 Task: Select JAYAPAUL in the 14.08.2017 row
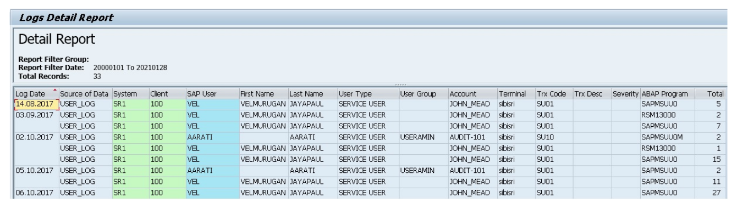(312, 104)
